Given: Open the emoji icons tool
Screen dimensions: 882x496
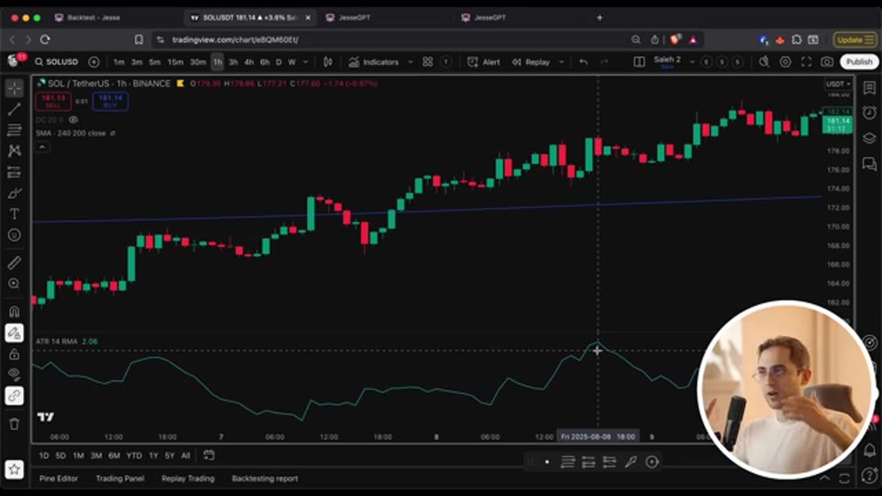Looking at the screenshot, I should pos(14,235).
